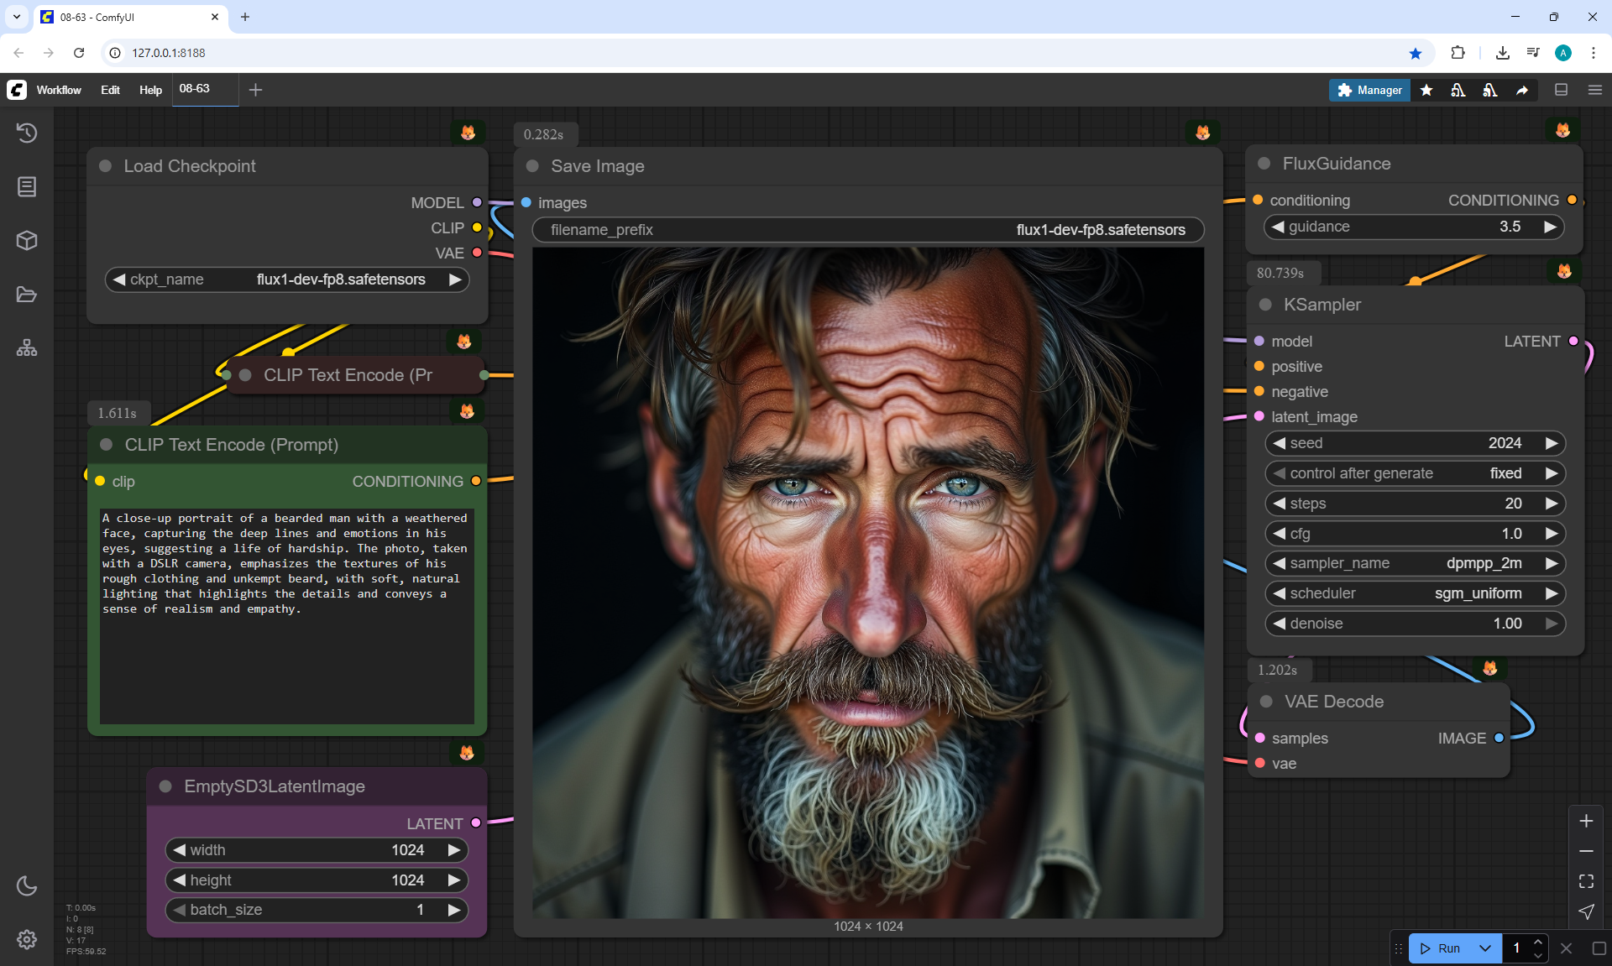1612x966 pixels.
Task: Open the Workflow menu
Action: [59, 90]
